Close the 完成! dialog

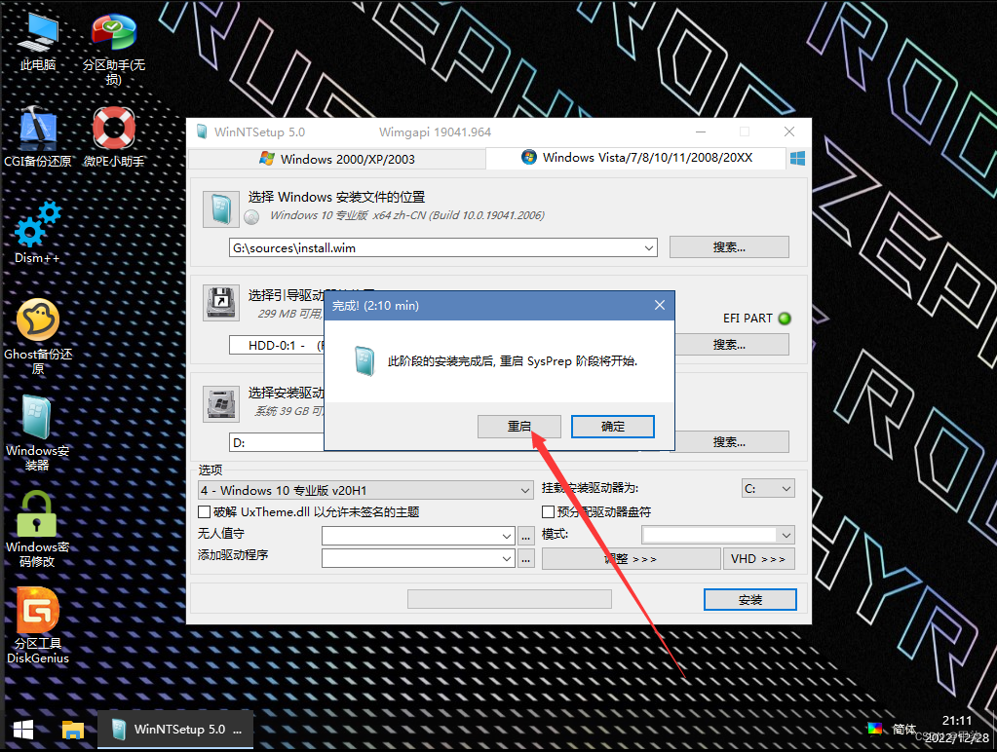pyautogui.click(x=660, y=305)
